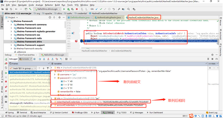Select the ClientTest.testHex debug session tab

tap(26, 55)
